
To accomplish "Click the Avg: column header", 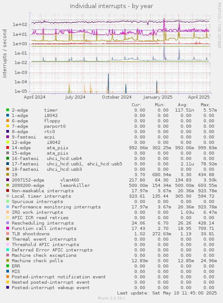I will tap(183, 105).
